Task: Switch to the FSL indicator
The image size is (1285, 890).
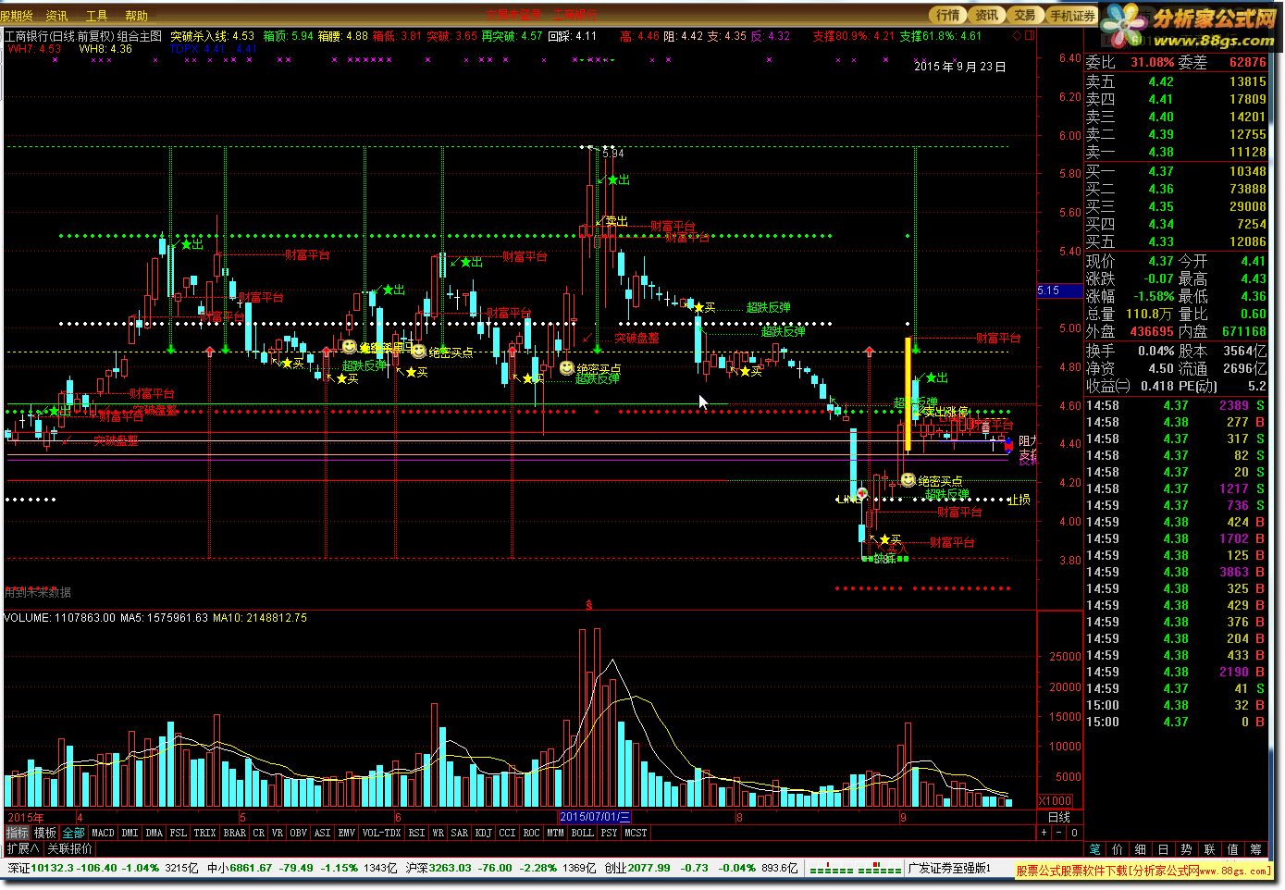Action: (x=179, y=833)
